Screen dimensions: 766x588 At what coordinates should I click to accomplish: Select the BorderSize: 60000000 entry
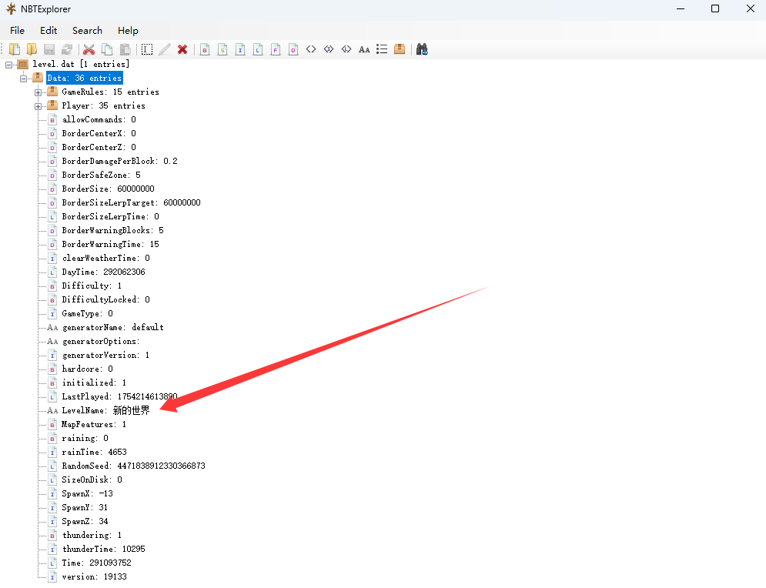coord(108,189)
